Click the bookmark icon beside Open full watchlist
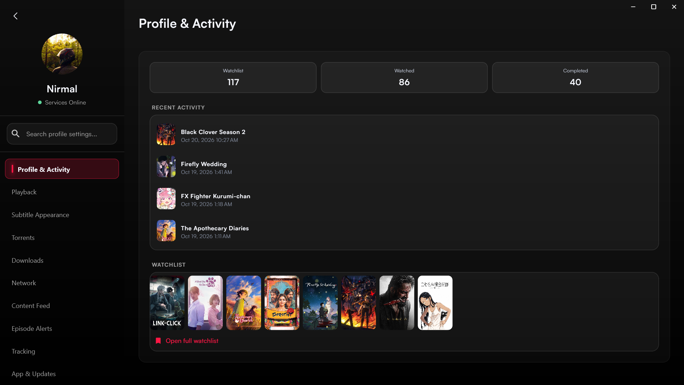 coord(158,341)
